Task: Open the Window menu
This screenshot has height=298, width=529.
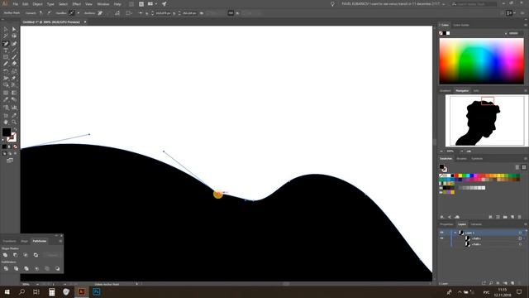Action: click(102, 4)
